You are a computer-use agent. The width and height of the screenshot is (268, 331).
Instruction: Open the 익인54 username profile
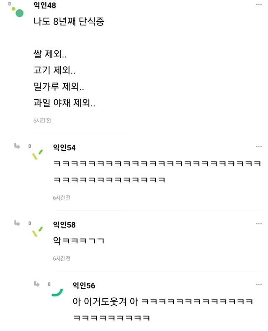click(x=64, y=147)
